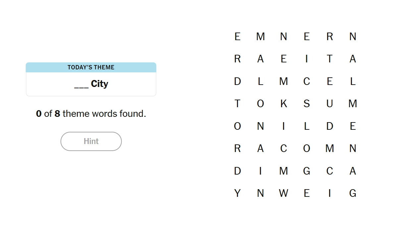This screenshot has height=232, width=405.
Task: Select the letter K in the grid
Action: [x=283, y=104]
